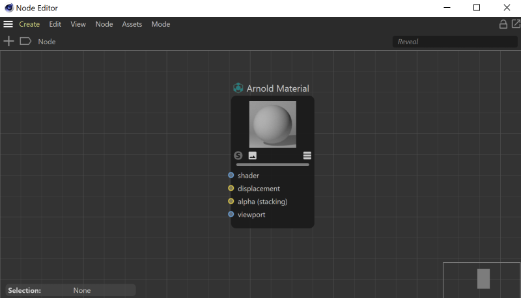
Task: Click the Reveal search field
Action: [455, 42]
